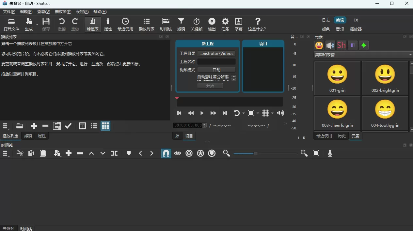The height and width of the screenshot is (231, 413).
Task: Open the 查看(V) menu
Action: click(x=44, y=12)
